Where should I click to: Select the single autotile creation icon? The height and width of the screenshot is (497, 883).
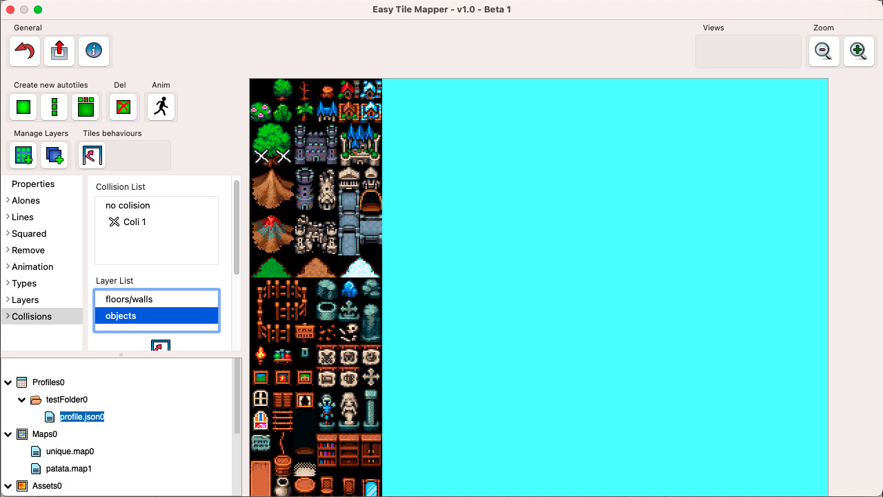pos(22,107)
